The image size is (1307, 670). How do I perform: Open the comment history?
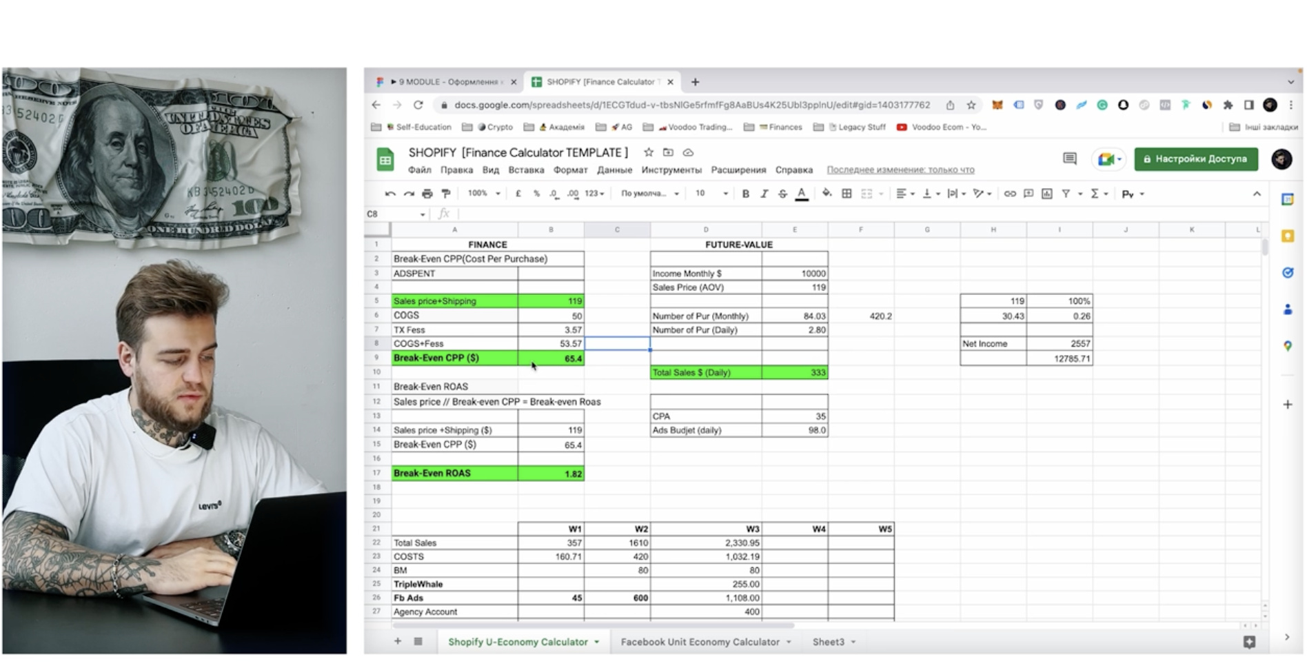point(1070,159)
